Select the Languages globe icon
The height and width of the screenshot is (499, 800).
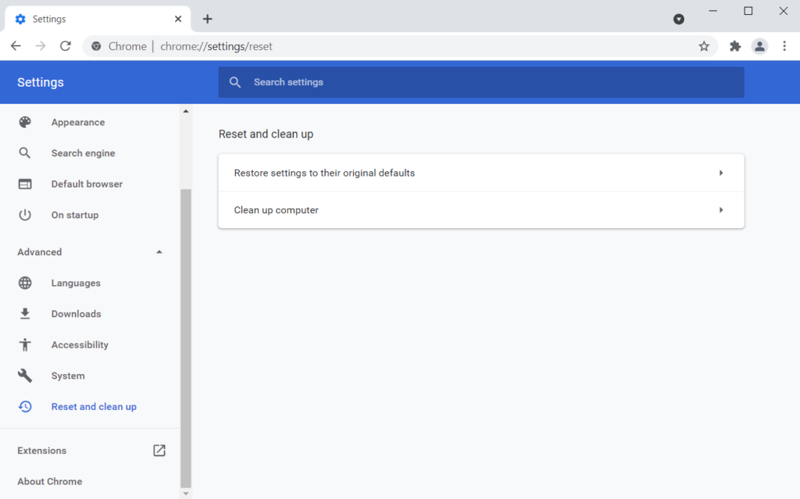[25, 283]
